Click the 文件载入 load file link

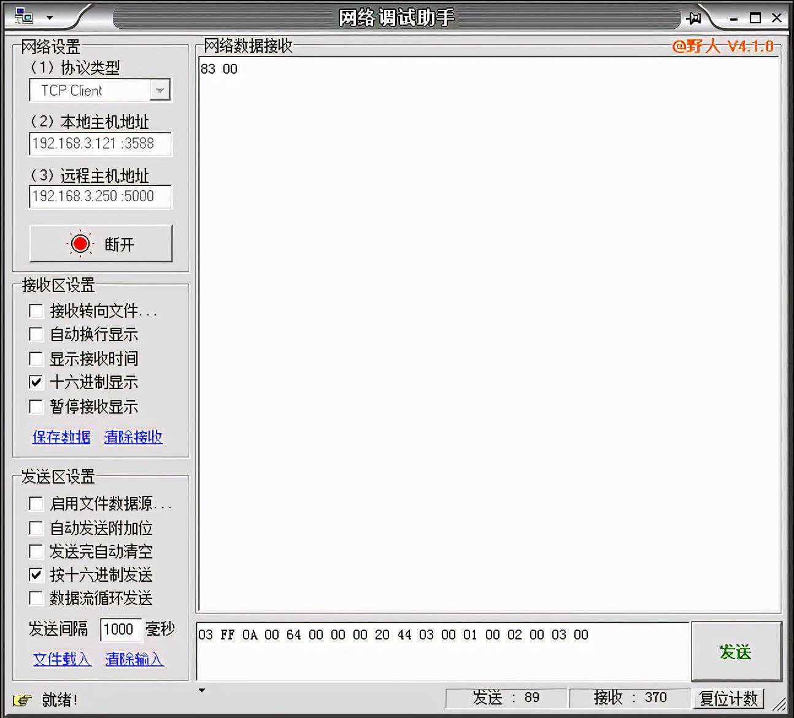62,659
